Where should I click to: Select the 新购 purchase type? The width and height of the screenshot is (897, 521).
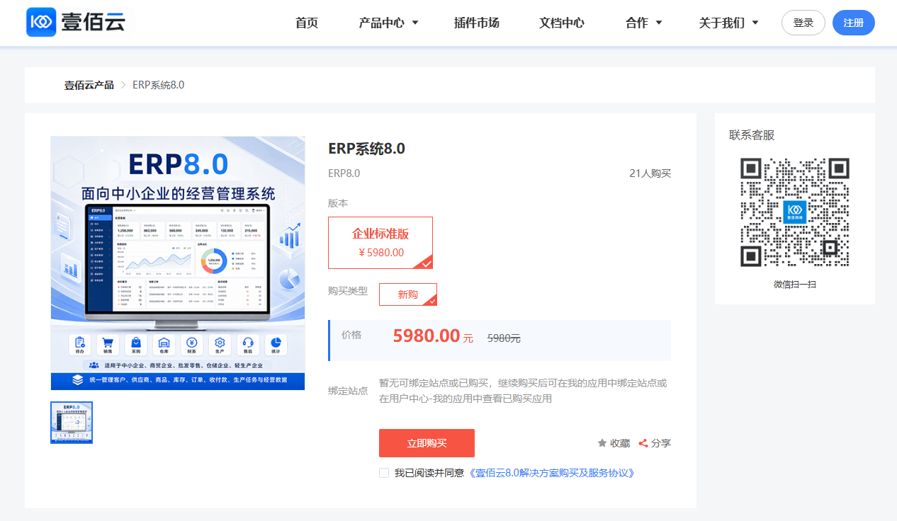click(x=408, y=294)
